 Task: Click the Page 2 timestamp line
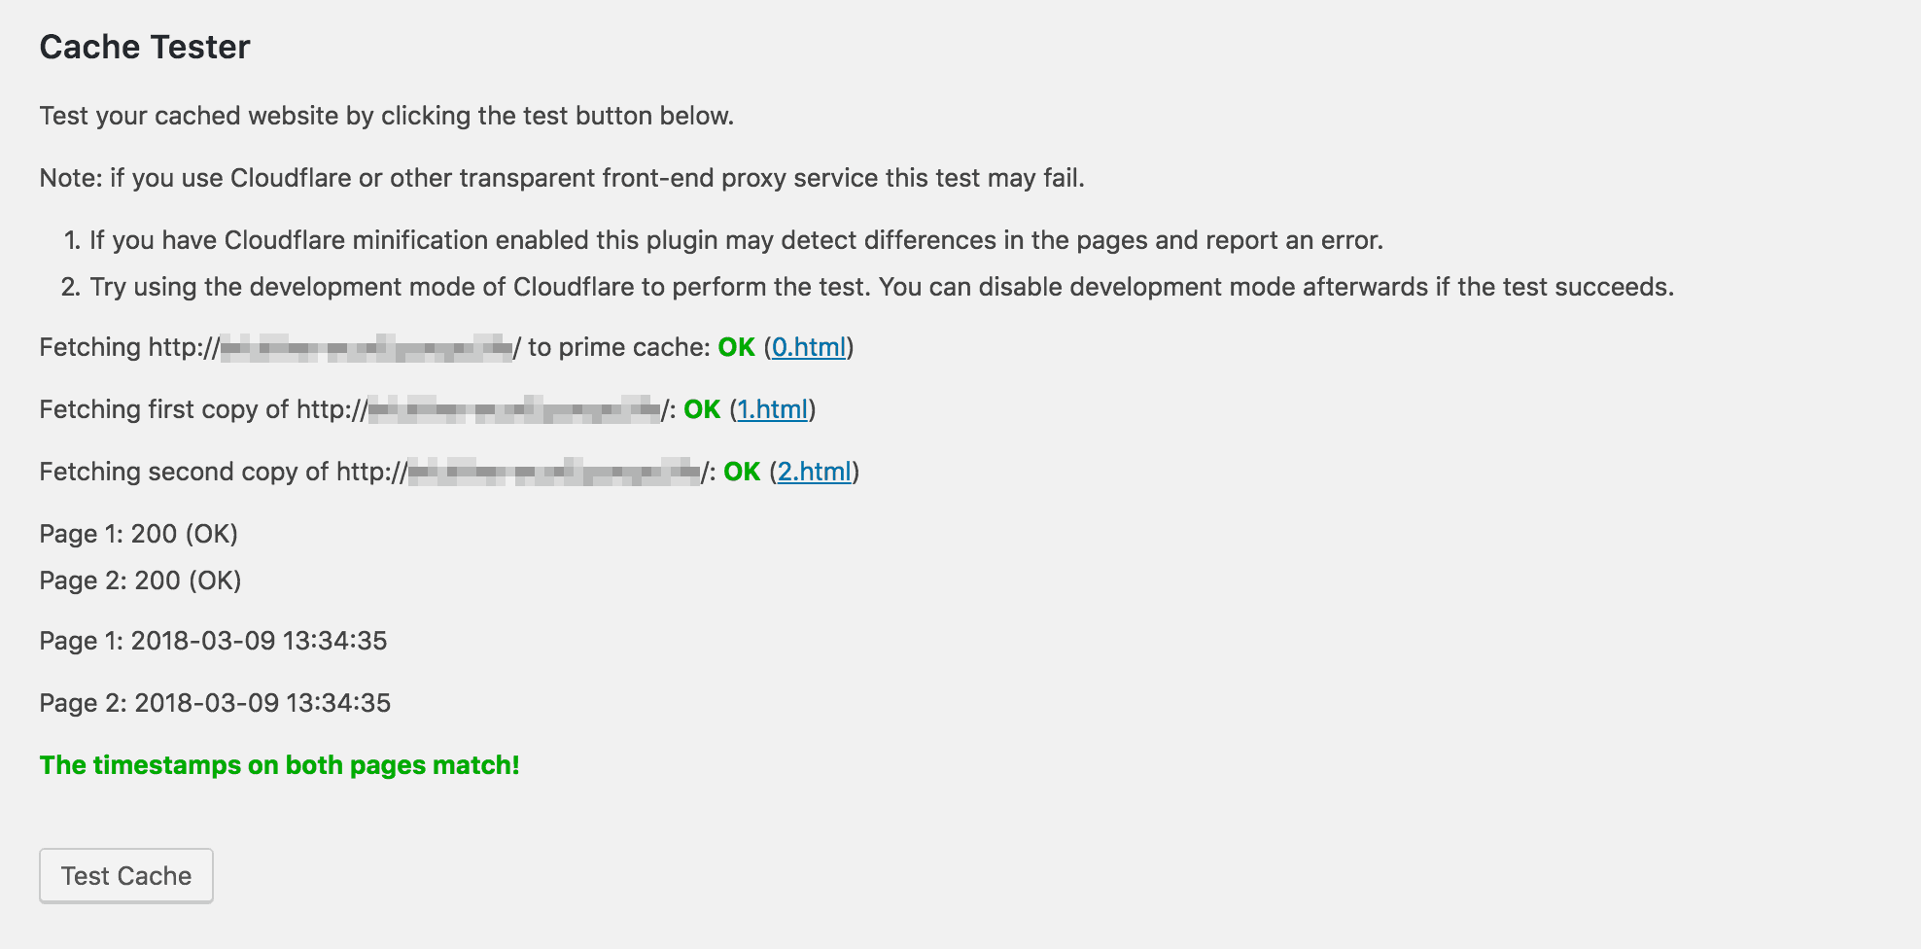coord(216,703)
